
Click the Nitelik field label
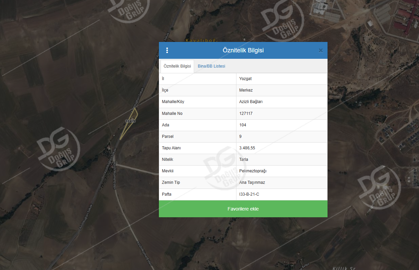point(167,159)
